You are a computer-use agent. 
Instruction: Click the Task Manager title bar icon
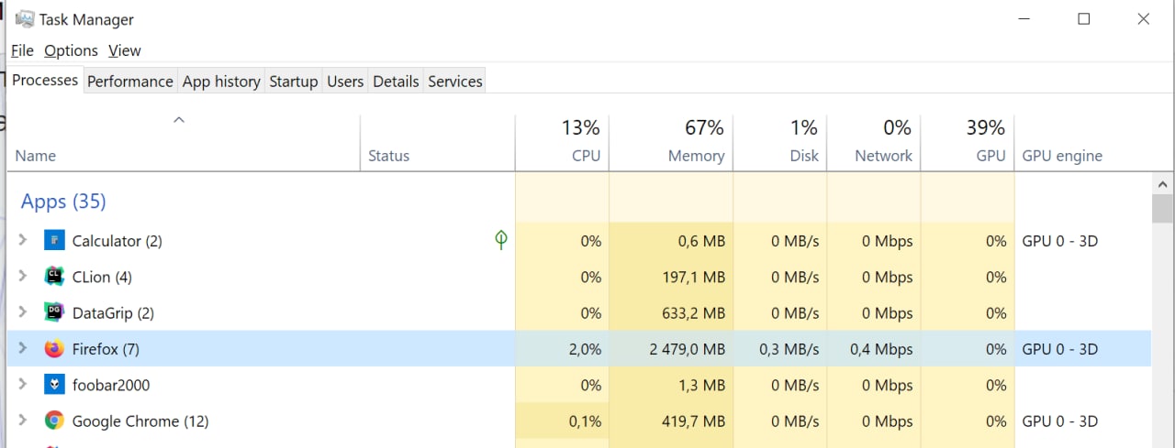pos(25,18)
